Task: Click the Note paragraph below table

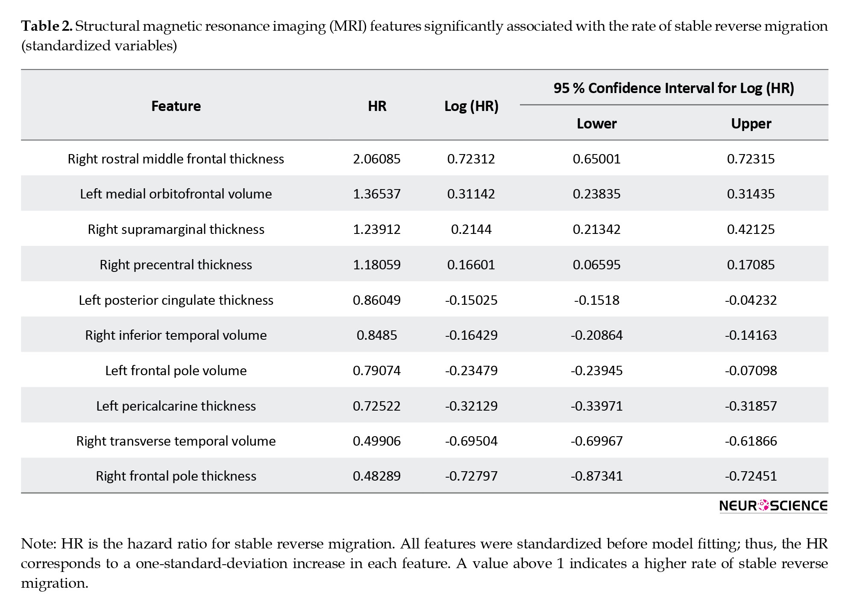Action: pyautogui.click(x=424, y=563)
